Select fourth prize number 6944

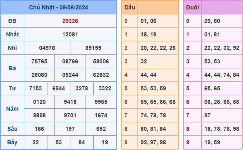[59, 88]
